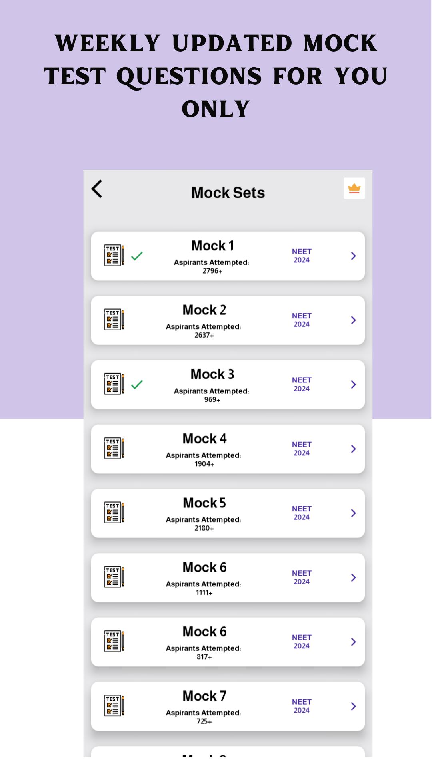Screen dimensions: 432x769
Task: Click the green checkmark on Mock 3
Action: click(137, 384)
